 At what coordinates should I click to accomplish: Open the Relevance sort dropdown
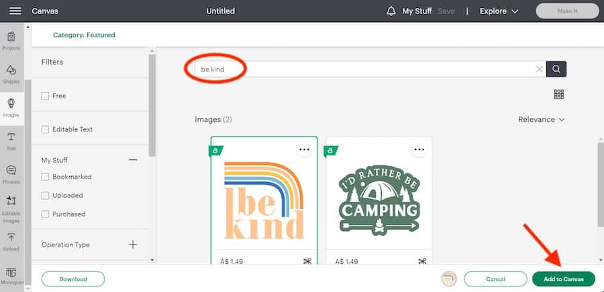tap(541, 119)
